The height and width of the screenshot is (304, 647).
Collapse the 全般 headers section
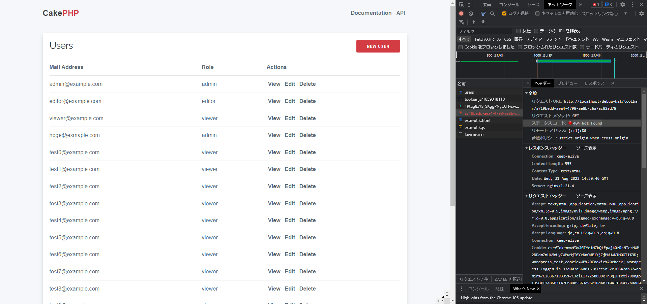527,93
